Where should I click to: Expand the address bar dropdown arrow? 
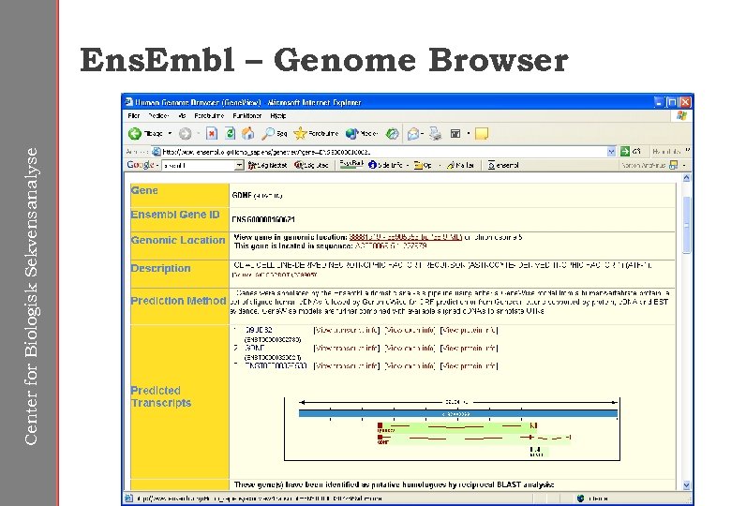[611, 152]
